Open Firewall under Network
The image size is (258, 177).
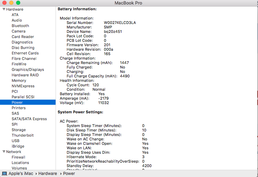[19, 157]
